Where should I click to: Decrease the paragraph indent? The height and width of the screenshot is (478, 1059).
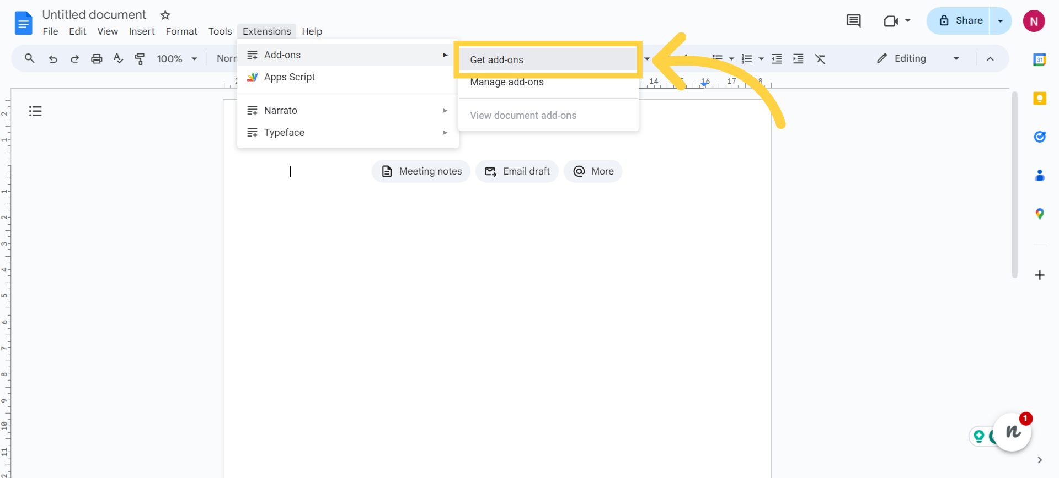pyautogui.click(x=777, y=58)
